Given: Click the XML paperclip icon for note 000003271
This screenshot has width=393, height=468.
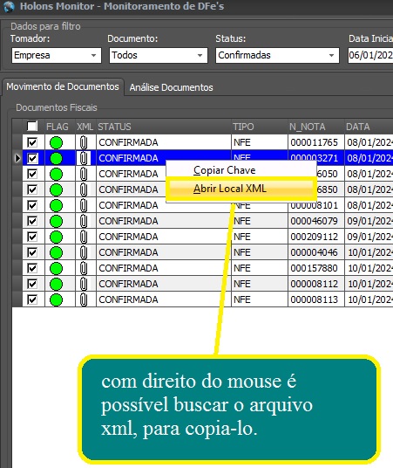Looking at the screenshot, I should pos(84,158).
